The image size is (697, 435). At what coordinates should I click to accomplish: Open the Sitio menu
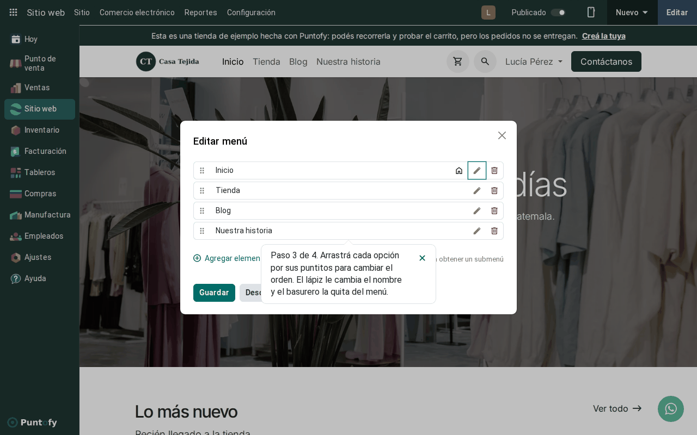[x=82, y=13]
